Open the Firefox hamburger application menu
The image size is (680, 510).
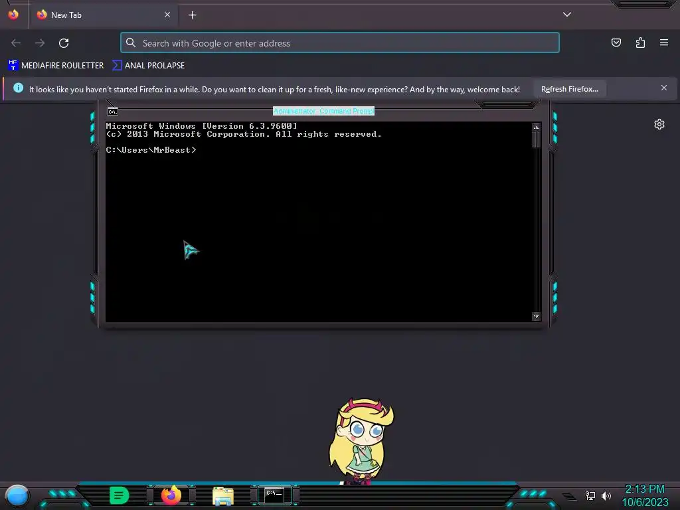[664, 42]
